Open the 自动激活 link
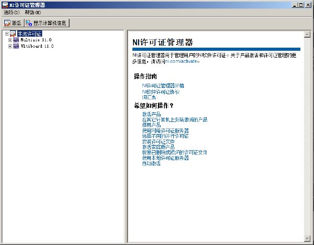Image resolution: width=314 pixels, height=245 pixels. pyautogui.click(x=151, y=163)
